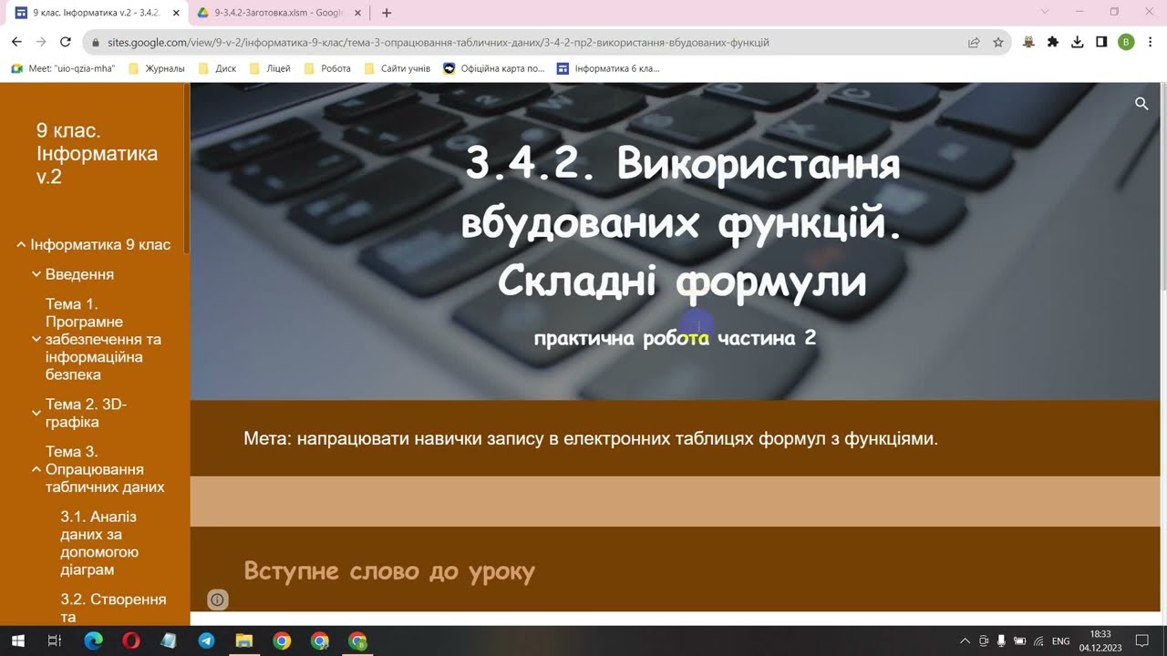Collapse Тема 3 chevron in sidebar
Screen dimensions: 1167x656
(x=36, y=469)
